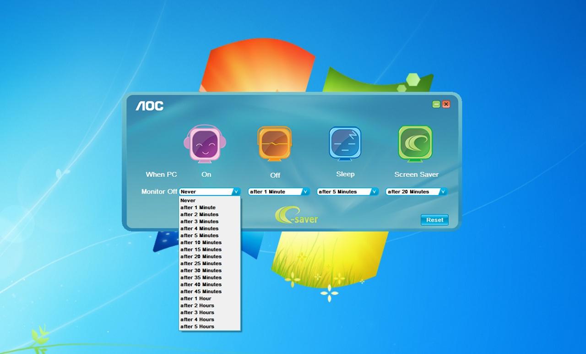Image resolution: width=586 pixels, height=354 pixels.
Task: Choose 'after 2 Minutes' option
Action: click(x=210, y=214)
